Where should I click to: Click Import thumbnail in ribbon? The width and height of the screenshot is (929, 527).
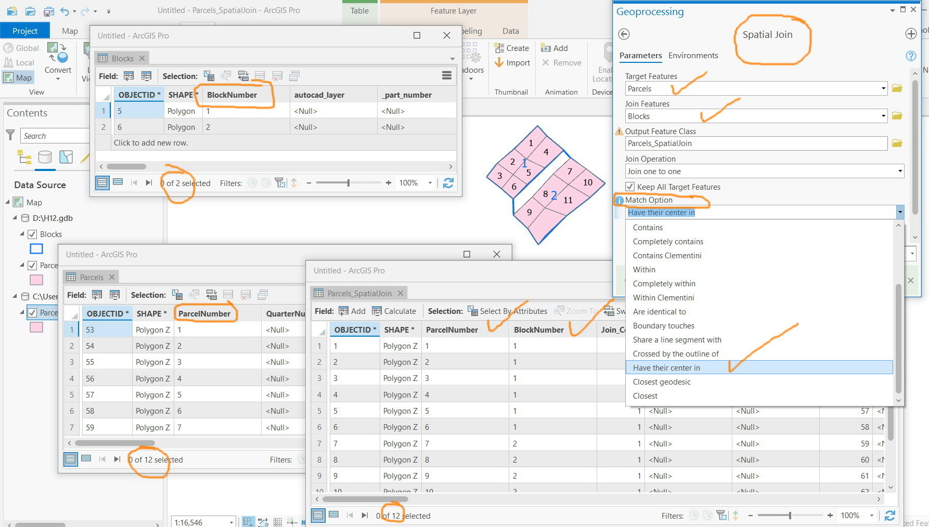pyautogui.click(x=512, y=62)
